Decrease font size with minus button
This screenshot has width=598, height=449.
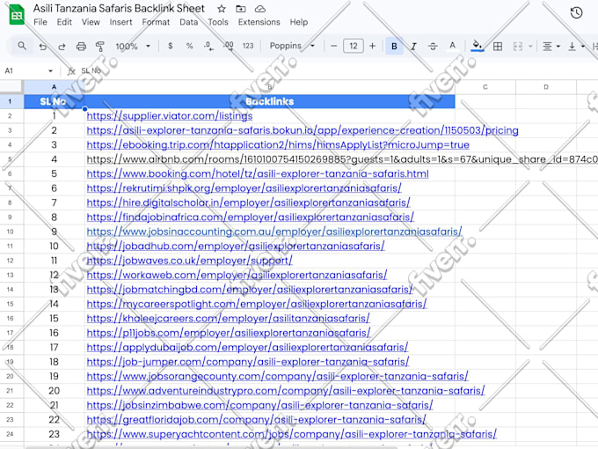(x=333, y=46)
